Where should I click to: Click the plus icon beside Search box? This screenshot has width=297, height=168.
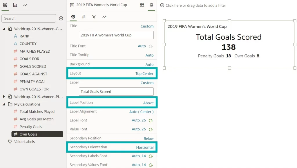[x=61, y=18]
